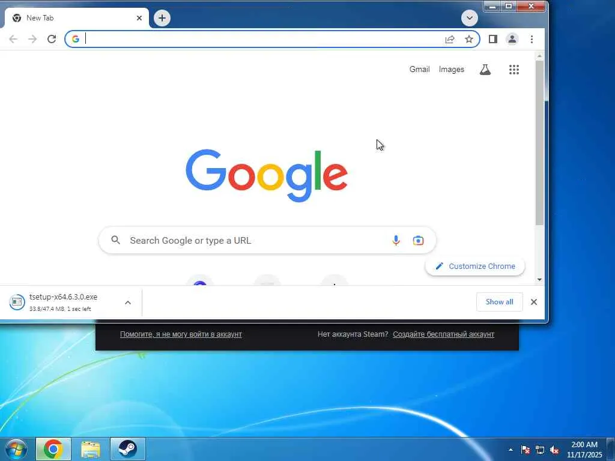The width and height of the screenshot is (615, 461).
Task: Switch to Steam from the taskbar
Action: [x=127, y=449]
